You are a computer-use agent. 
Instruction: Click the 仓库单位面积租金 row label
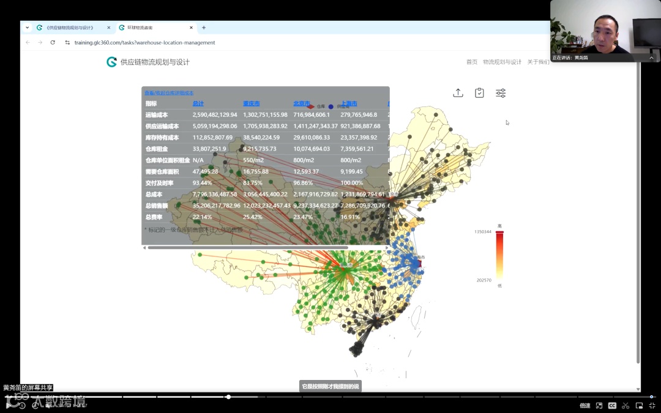pyautogui.click(x=168, y=160)
